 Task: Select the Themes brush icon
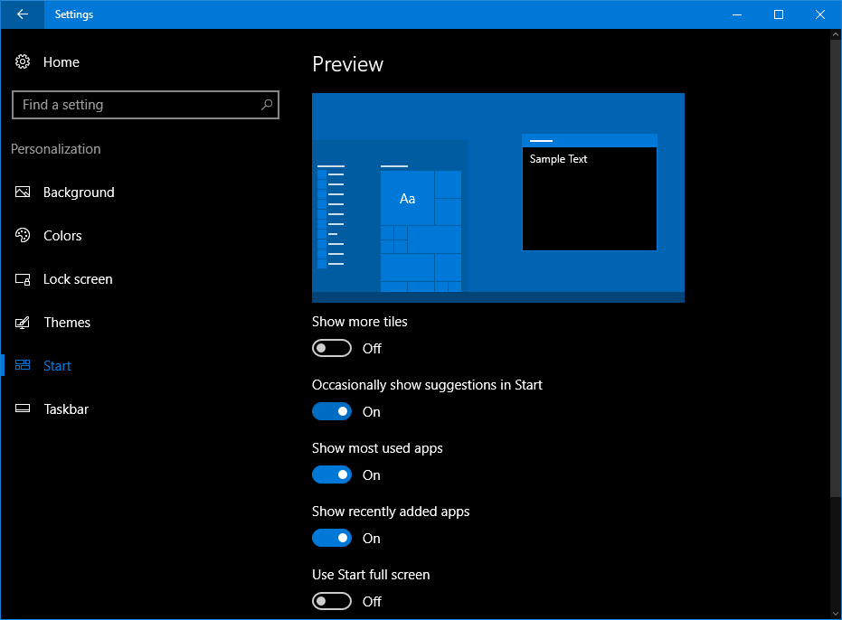23,322
